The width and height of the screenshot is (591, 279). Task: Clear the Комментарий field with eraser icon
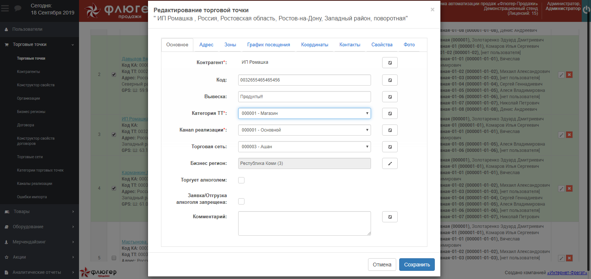390,217
